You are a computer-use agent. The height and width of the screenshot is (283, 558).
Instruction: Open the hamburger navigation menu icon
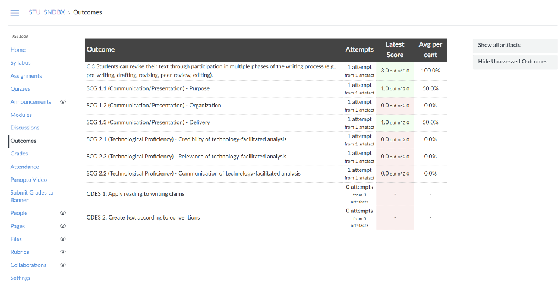(x=15, y=13)
